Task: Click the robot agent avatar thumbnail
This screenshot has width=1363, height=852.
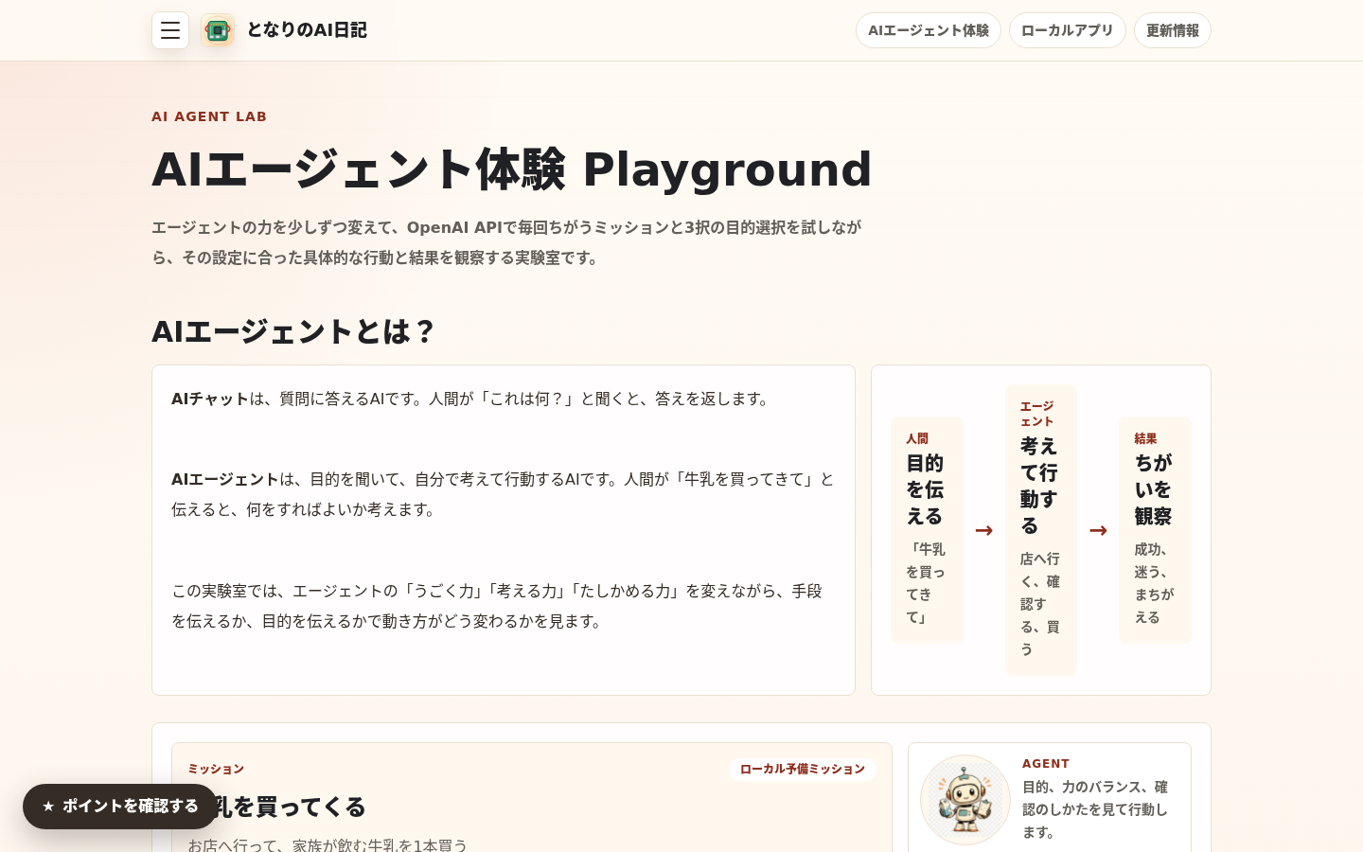Action: click(965, 800)
